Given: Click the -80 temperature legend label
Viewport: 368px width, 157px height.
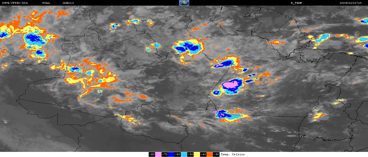Looking at the screenshot, I should coord(152,154).
